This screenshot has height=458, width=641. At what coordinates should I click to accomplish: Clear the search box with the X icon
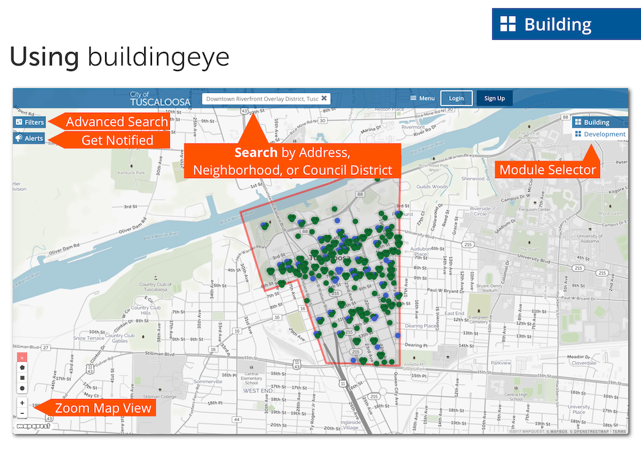coord(324,99)
